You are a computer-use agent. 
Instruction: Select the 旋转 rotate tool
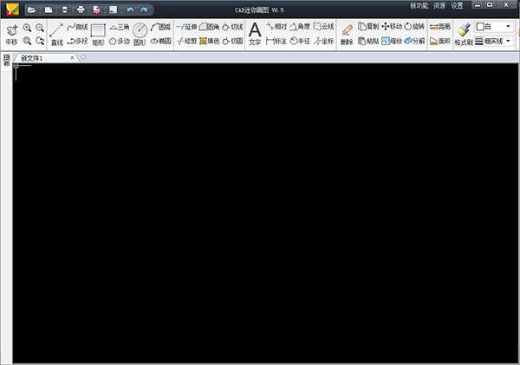point(414,27)
